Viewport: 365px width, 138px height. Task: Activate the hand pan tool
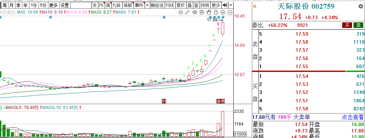tap(209, 12)
